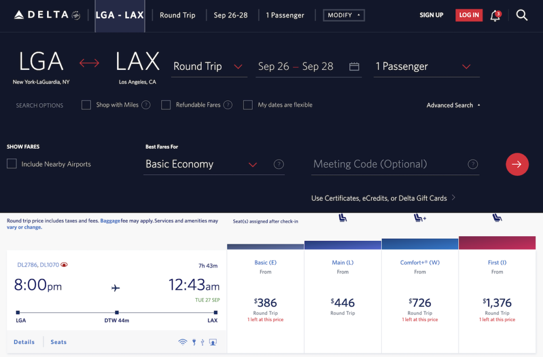Screen dimensions: 543x357
Task: Enable Shop with Miles checkbox
Action: tap(86, 105)
